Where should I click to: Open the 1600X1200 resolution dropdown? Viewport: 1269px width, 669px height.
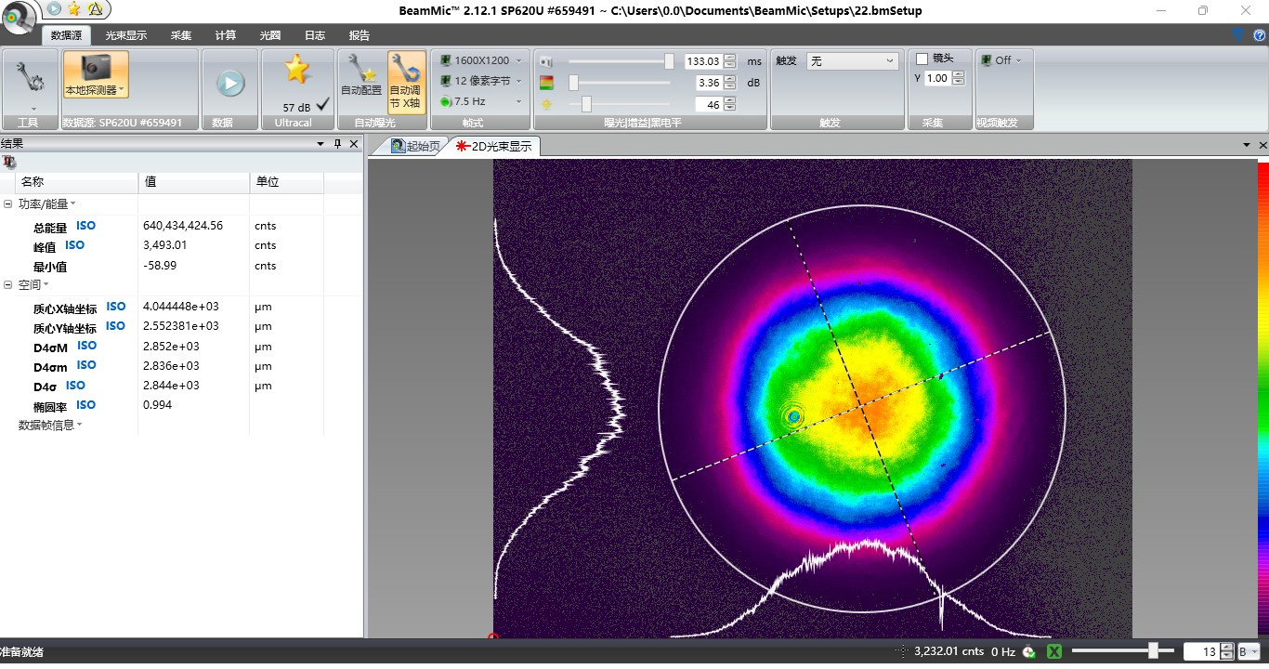[x=481, y=60]
